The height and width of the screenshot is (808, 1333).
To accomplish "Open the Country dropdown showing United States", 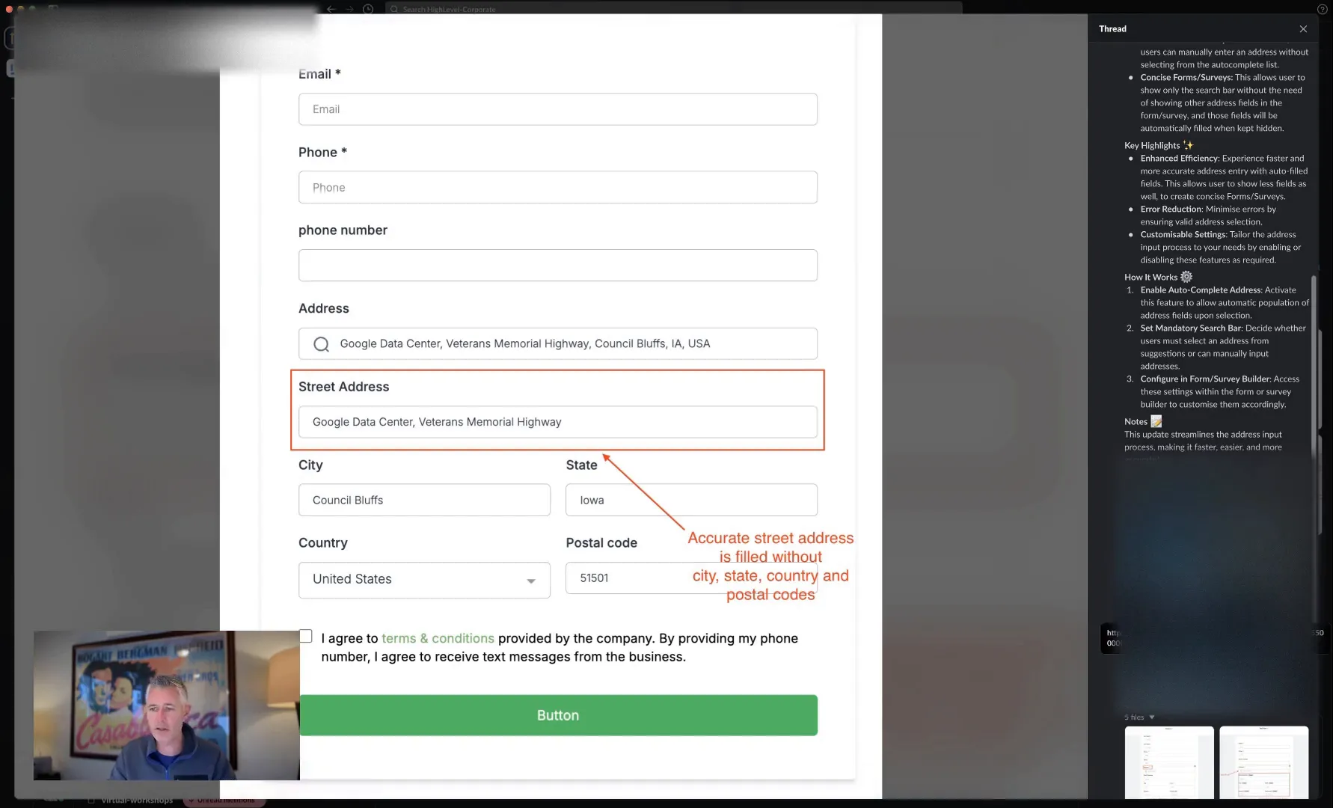I will coord(424,580).
